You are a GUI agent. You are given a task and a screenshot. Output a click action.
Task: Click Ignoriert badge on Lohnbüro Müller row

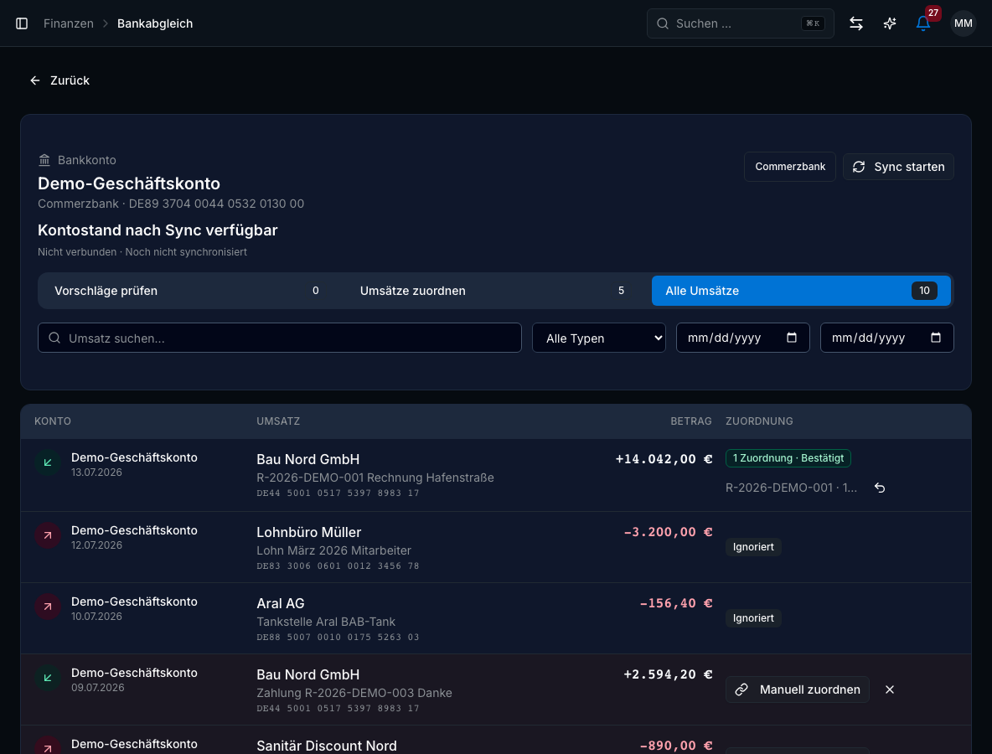coord(753,547)
